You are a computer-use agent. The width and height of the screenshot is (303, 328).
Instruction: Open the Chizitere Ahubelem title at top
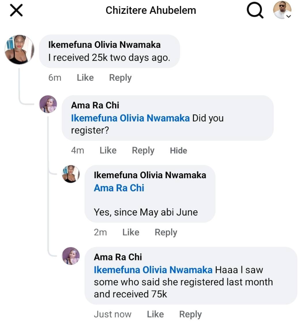151,10
